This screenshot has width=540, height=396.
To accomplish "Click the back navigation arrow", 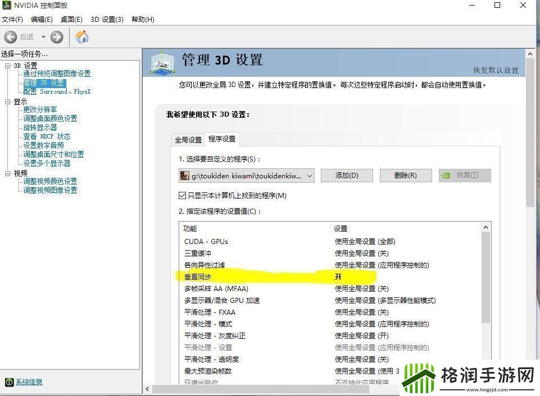I will tap(10, 36).
